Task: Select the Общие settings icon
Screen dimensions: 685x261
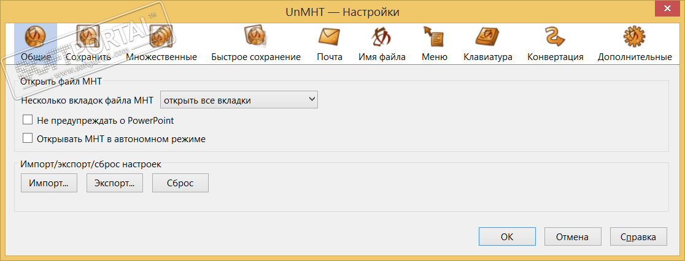Action: coord(36,37)
